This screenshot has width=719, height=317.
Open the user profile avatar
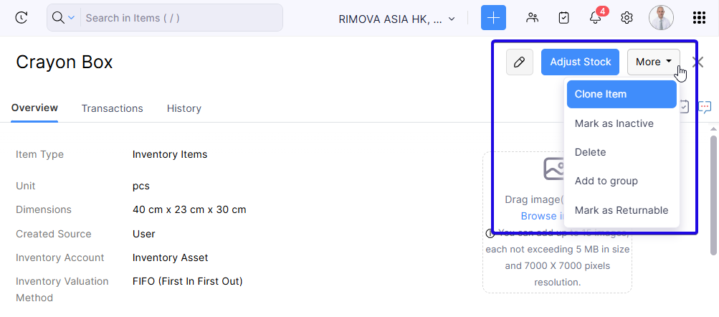[x=661, y=18]
